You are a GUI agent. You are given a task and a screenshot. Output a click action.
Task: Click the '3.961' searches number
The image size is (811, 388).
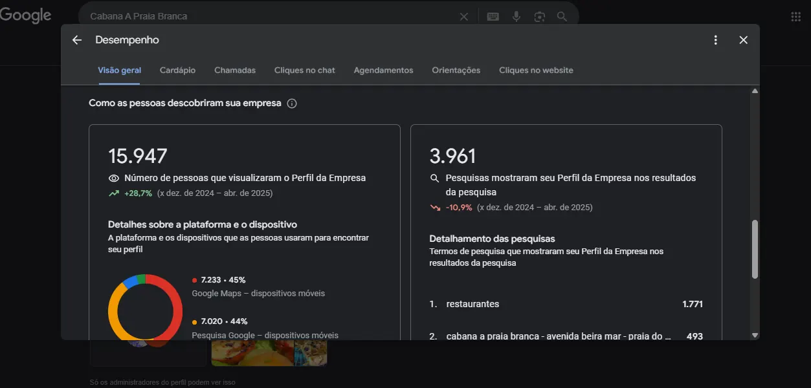(x=453, y=156)
